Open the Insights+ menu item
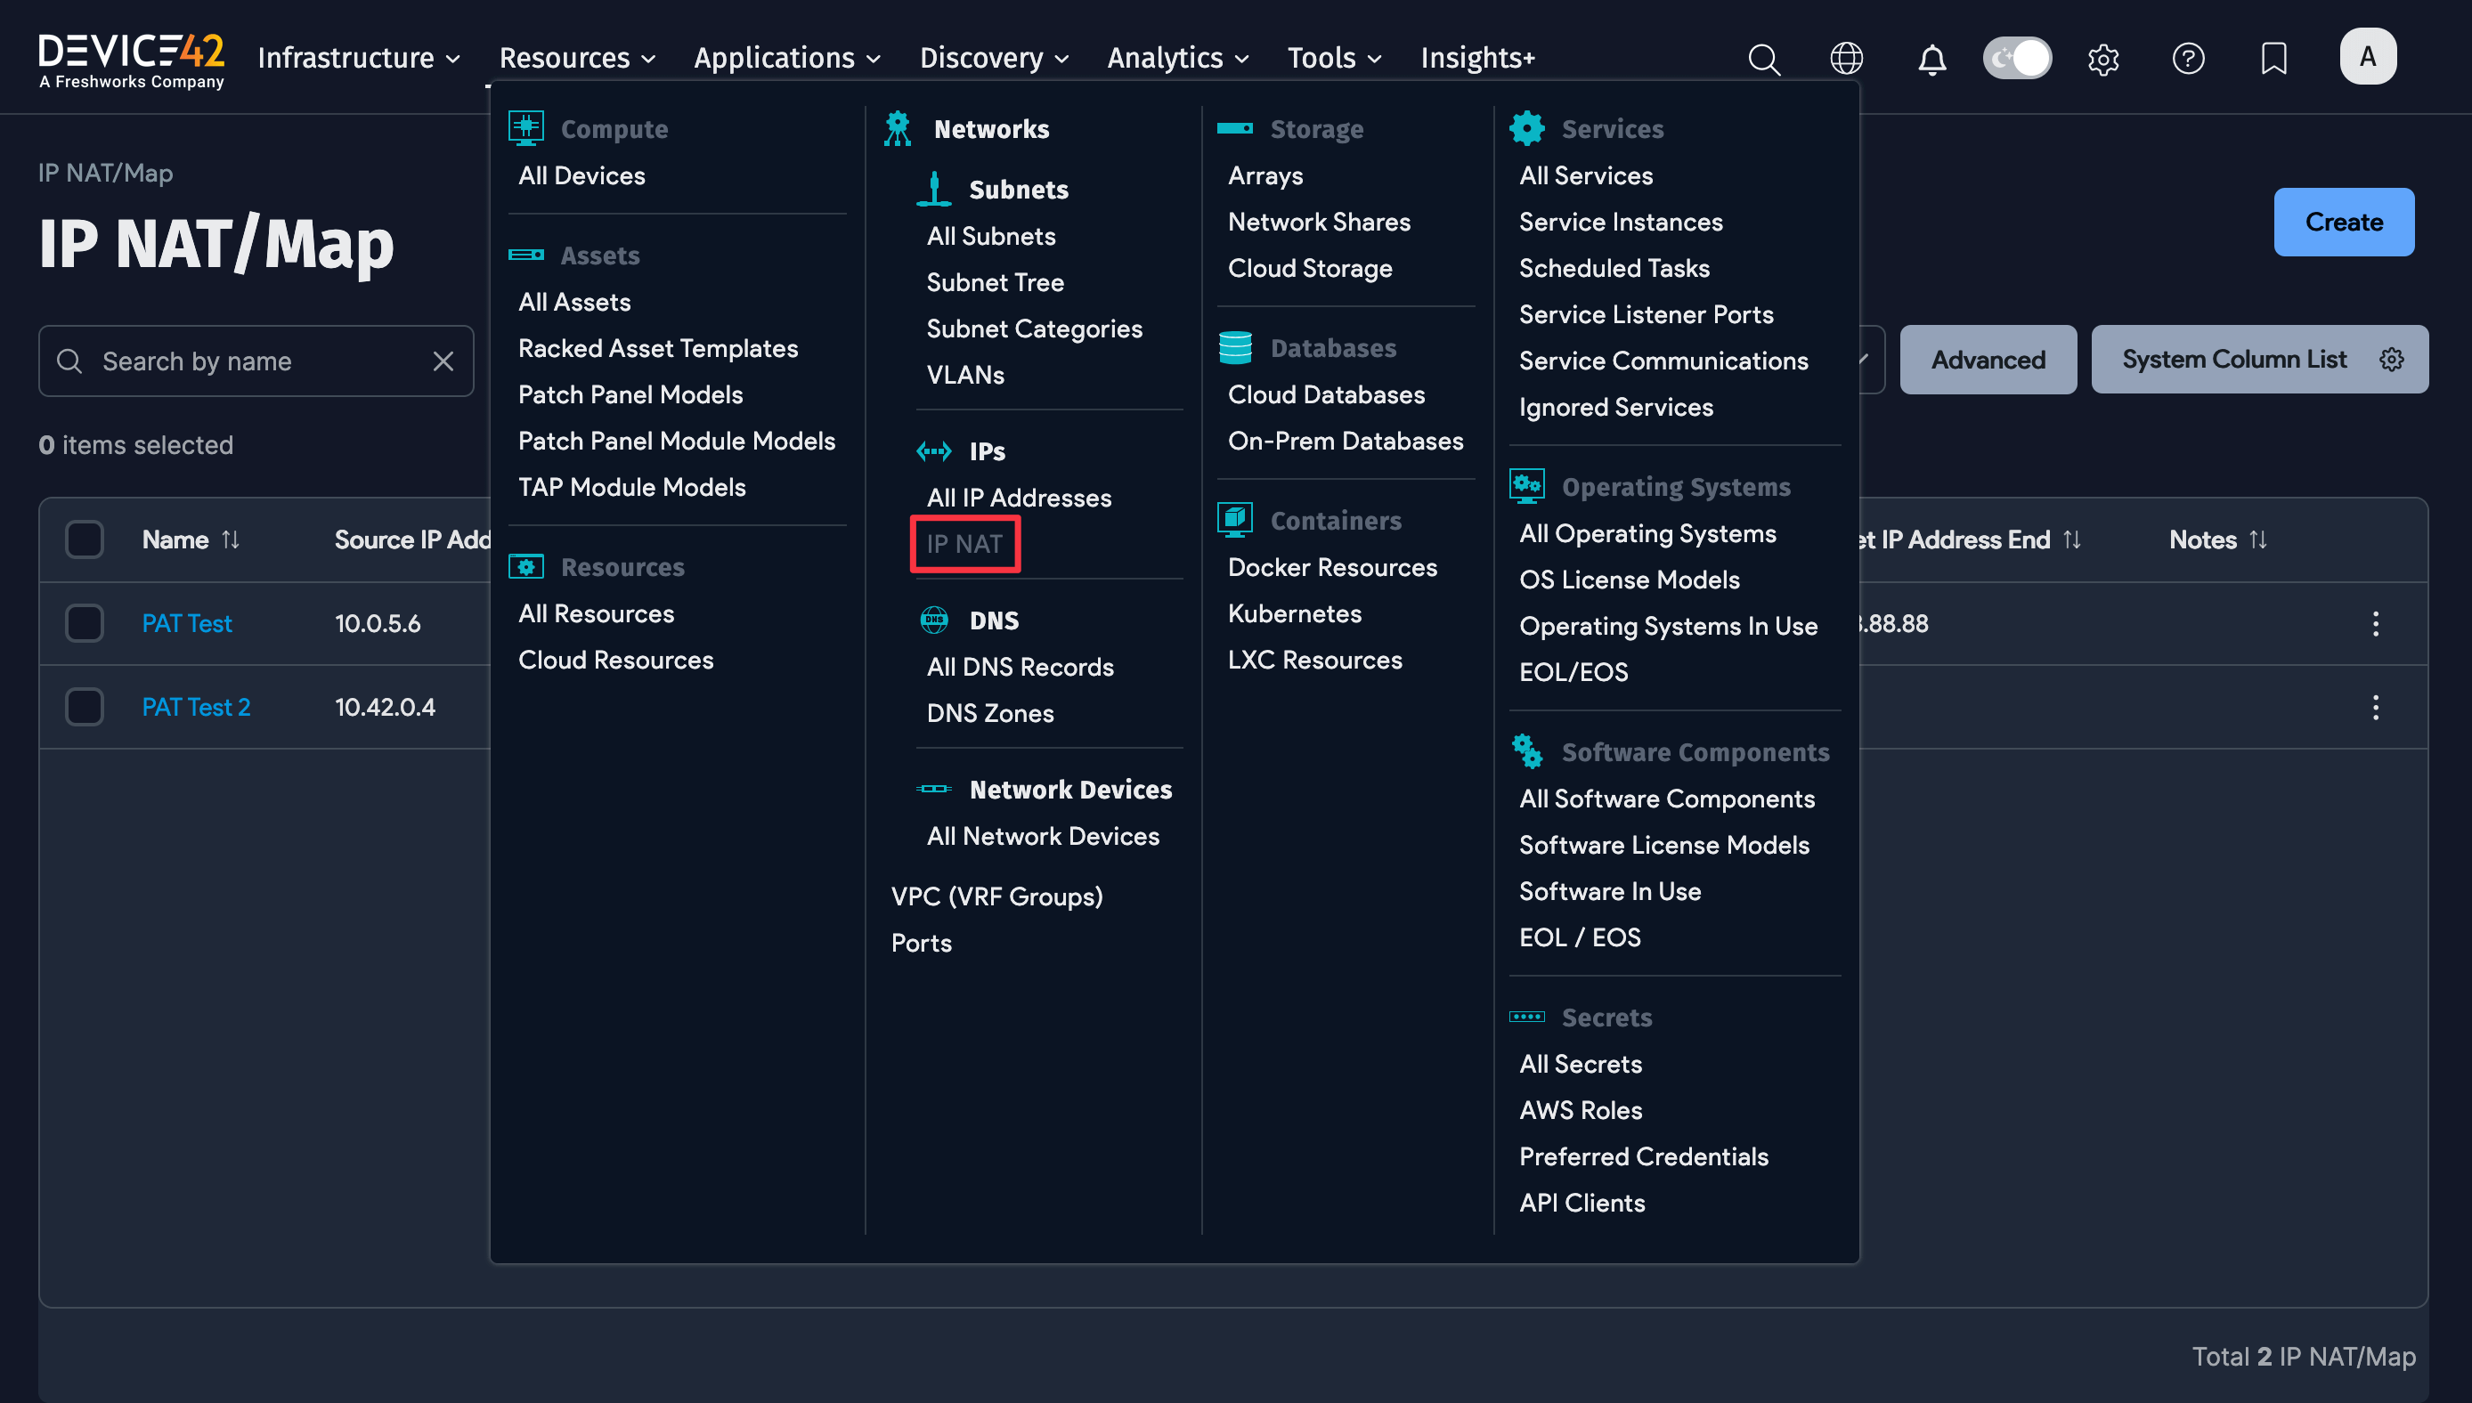This screenshot has height=1403, width=2472. [1477, 57]
